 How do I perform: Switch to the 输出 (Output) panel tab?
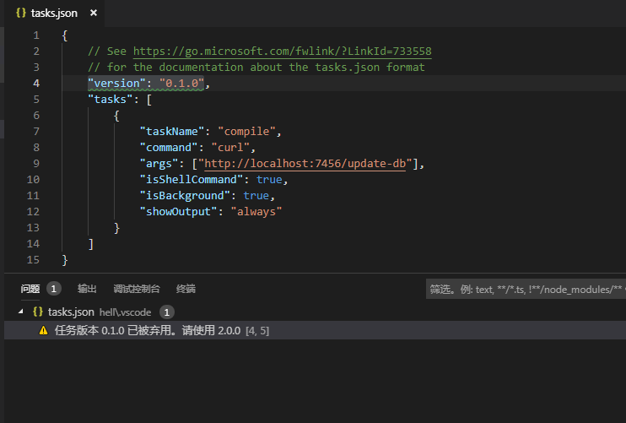[87, 289]
